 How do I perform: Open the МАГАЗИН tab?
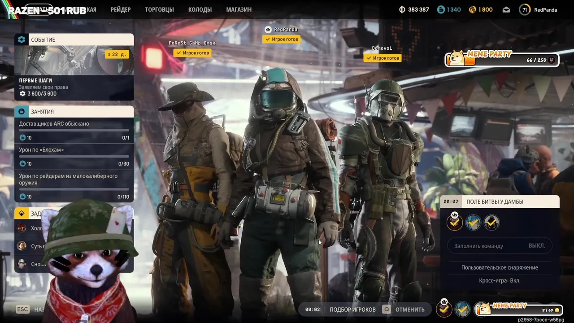coord(239,9)
